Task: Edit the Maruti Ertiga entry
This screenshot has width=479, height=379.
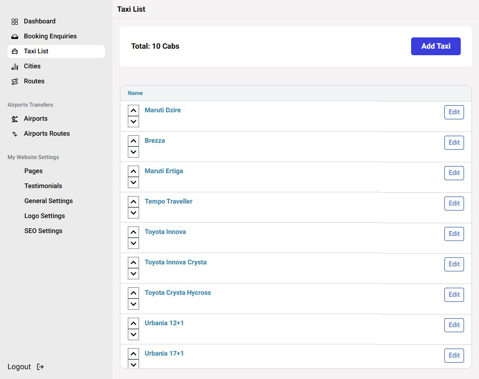Action: (454, 173)
